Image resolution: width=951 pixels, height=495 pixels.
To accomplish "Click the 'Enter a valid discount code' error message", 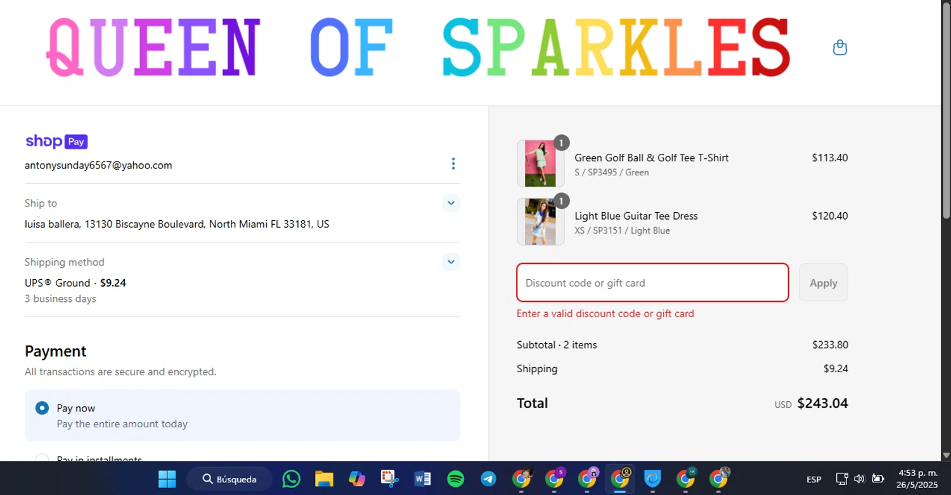I will (x=605, y=313).
